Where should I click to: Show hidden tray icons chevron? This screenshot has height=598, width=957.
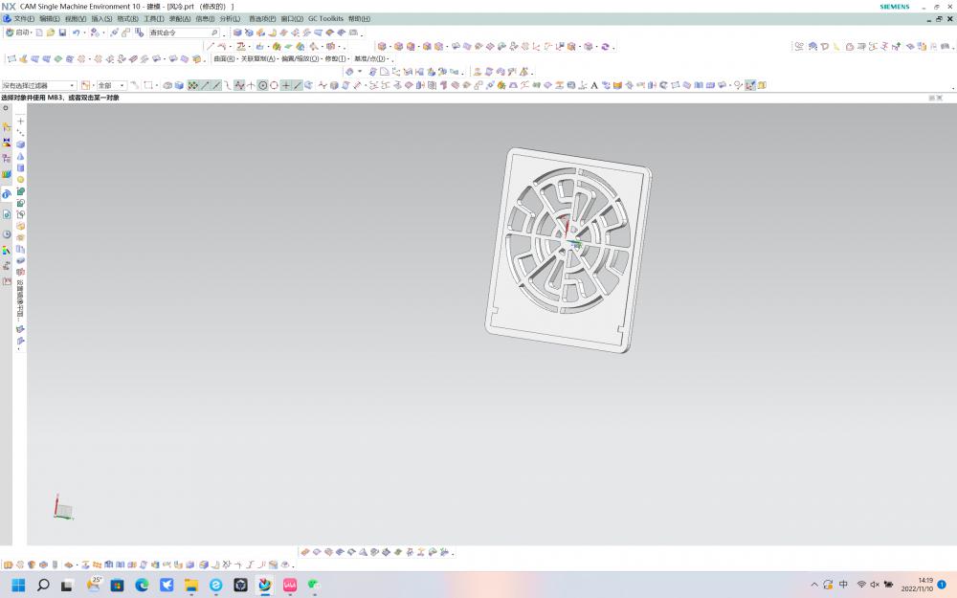pos(814,585)
